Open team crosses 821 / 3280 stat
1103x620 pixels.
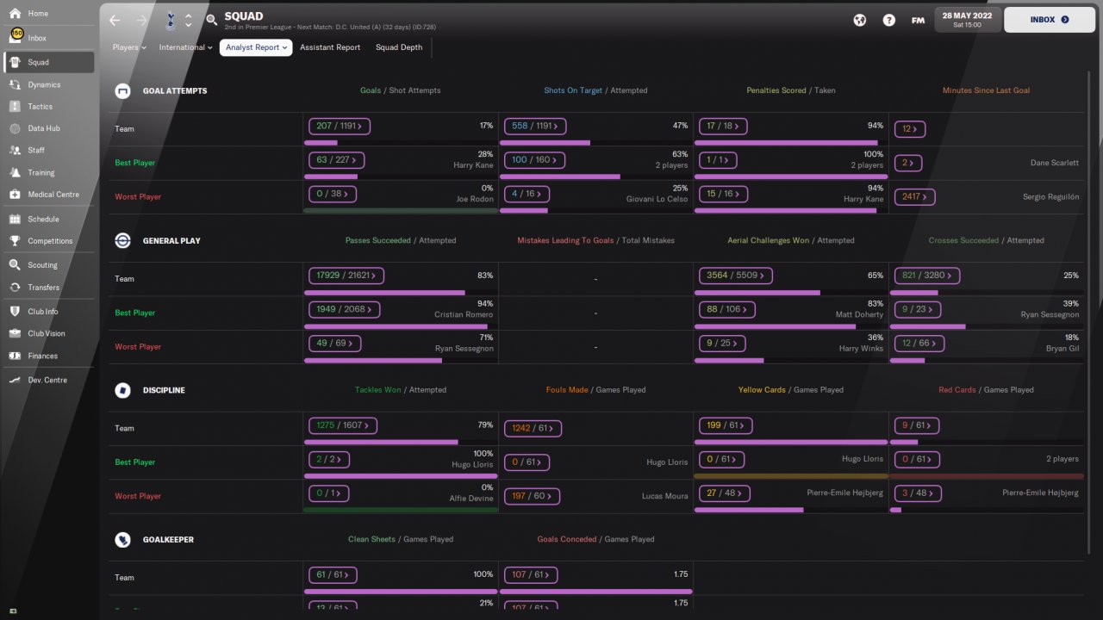[x=927, y=276]
